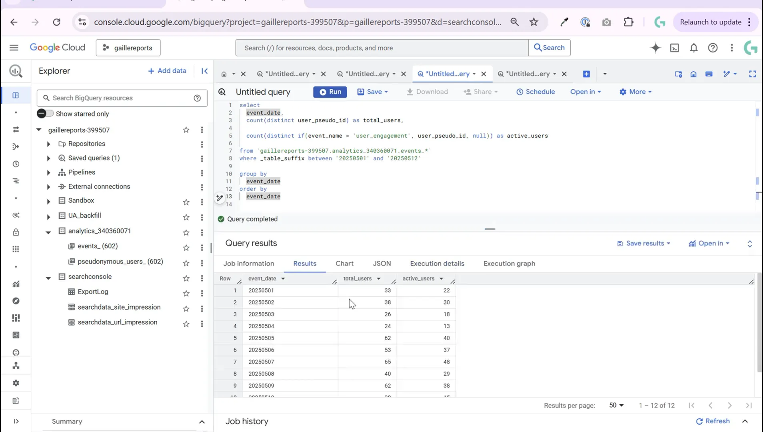This screenshot has width=763, height=432.
Task: Expand the External connections node
Action: coord(48,187)
